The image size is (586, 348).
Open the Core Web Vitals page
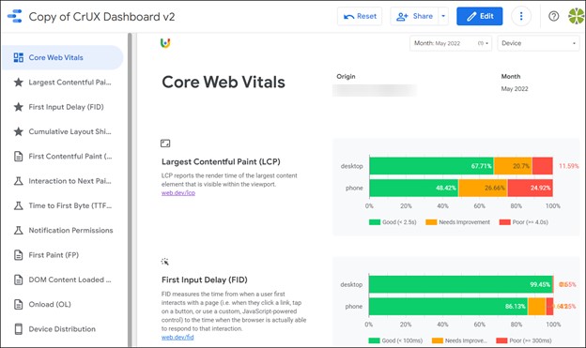[x=63, y=57]
